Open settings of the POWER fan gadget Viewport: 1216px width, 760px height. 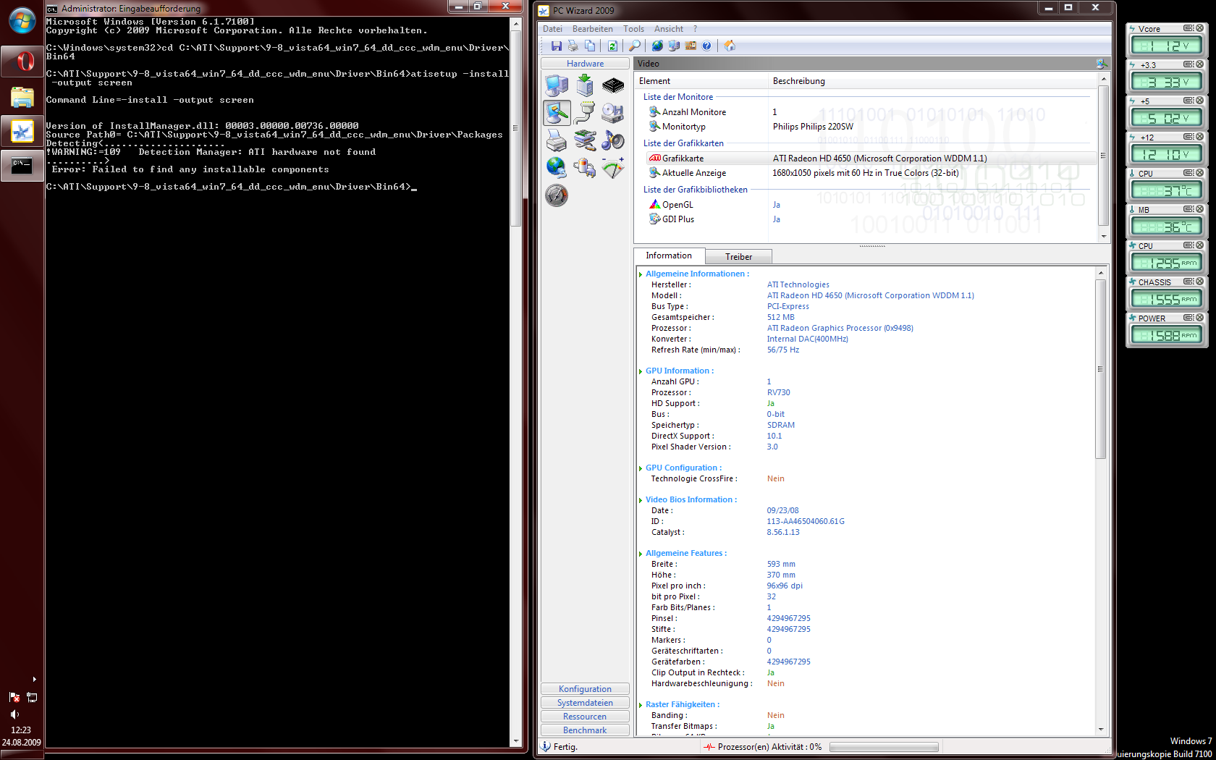(1188, 318)
